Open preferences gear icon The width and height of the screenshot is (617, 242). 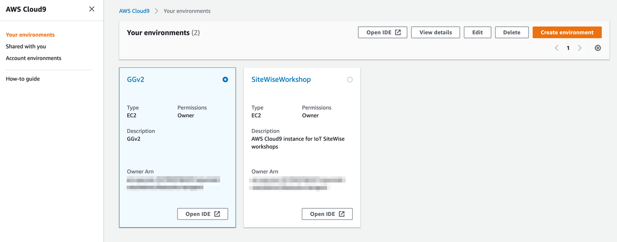point(597,48)
